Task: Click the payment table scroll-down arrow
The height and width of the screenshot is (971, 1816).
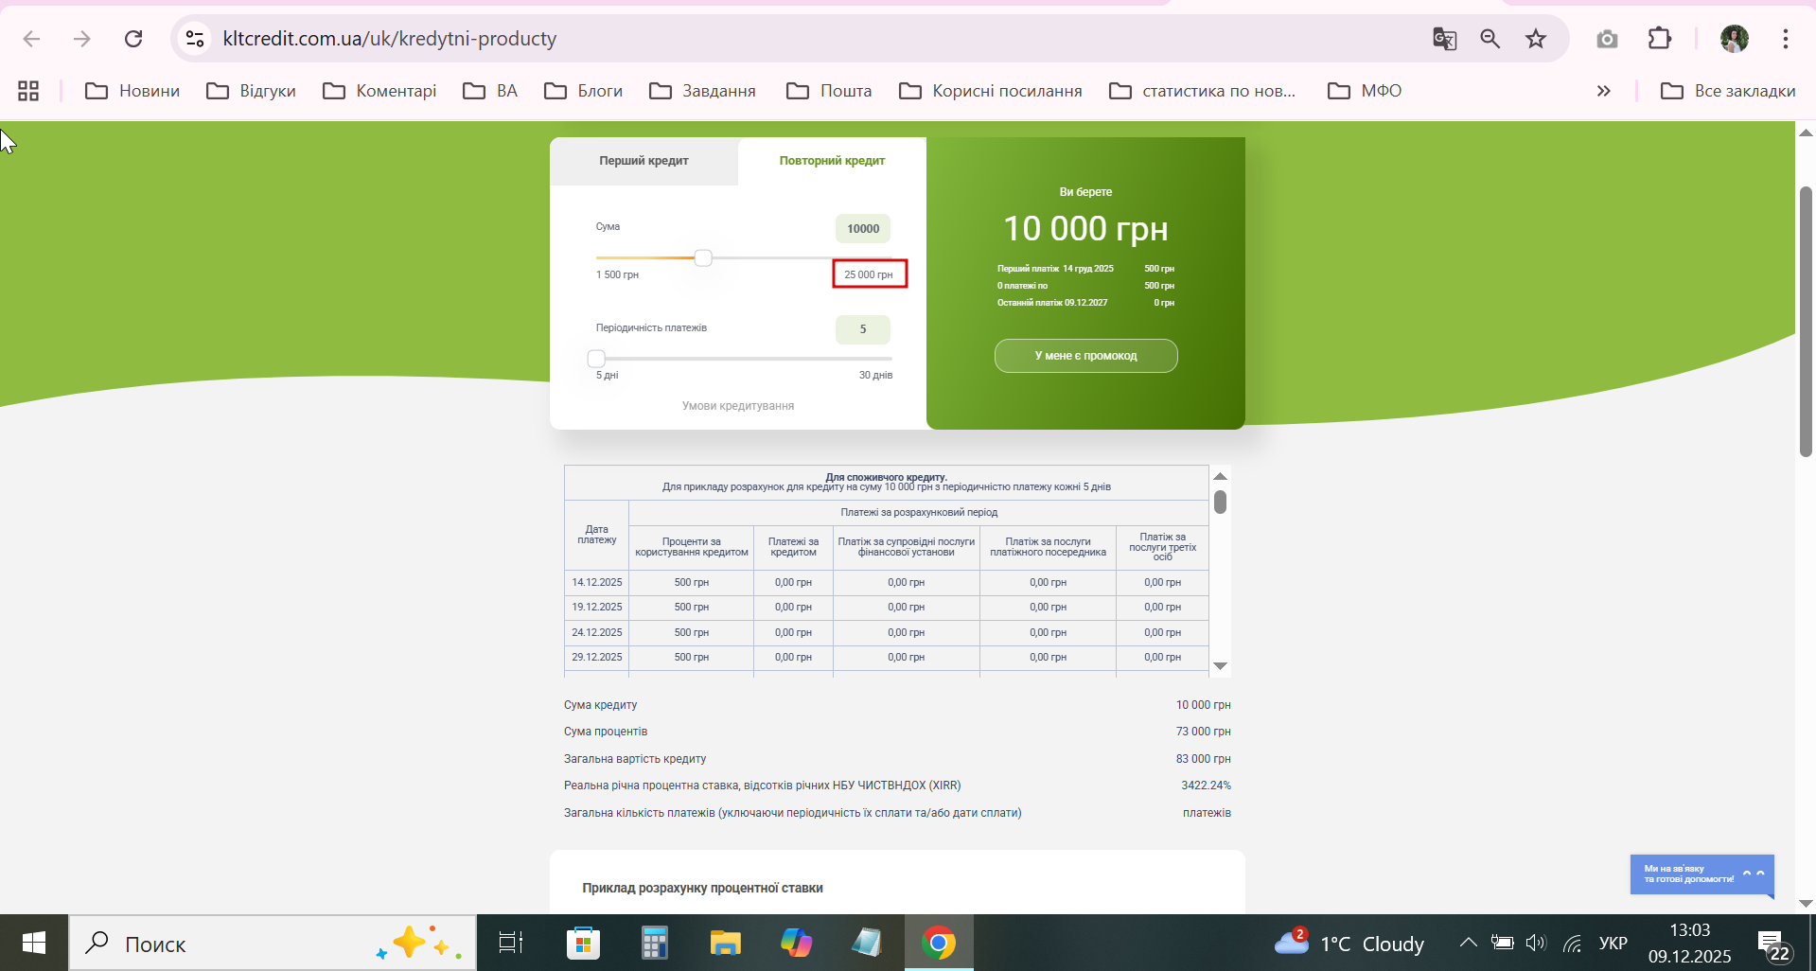Action: click(1221, 666)
